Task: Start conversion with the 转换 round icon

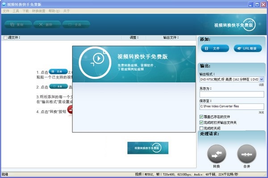Action: [217, 154]
